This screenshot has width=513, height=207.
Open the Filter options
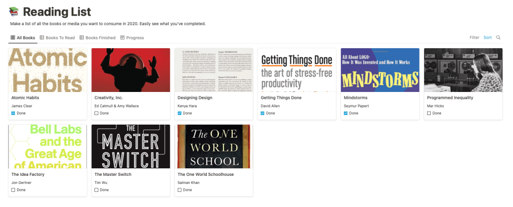pos(474,38)
